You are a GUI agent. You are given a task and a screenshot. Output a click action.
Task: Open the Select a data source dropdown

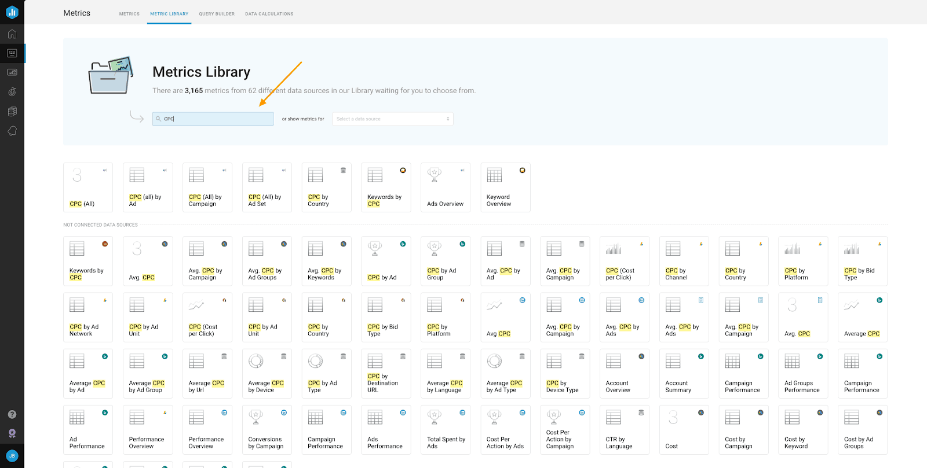(392, 119)
